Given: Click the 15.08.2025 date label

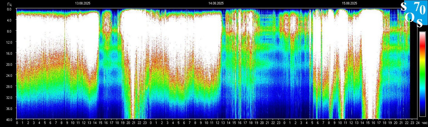Looking at the screenshot, I should click(350, 3).
